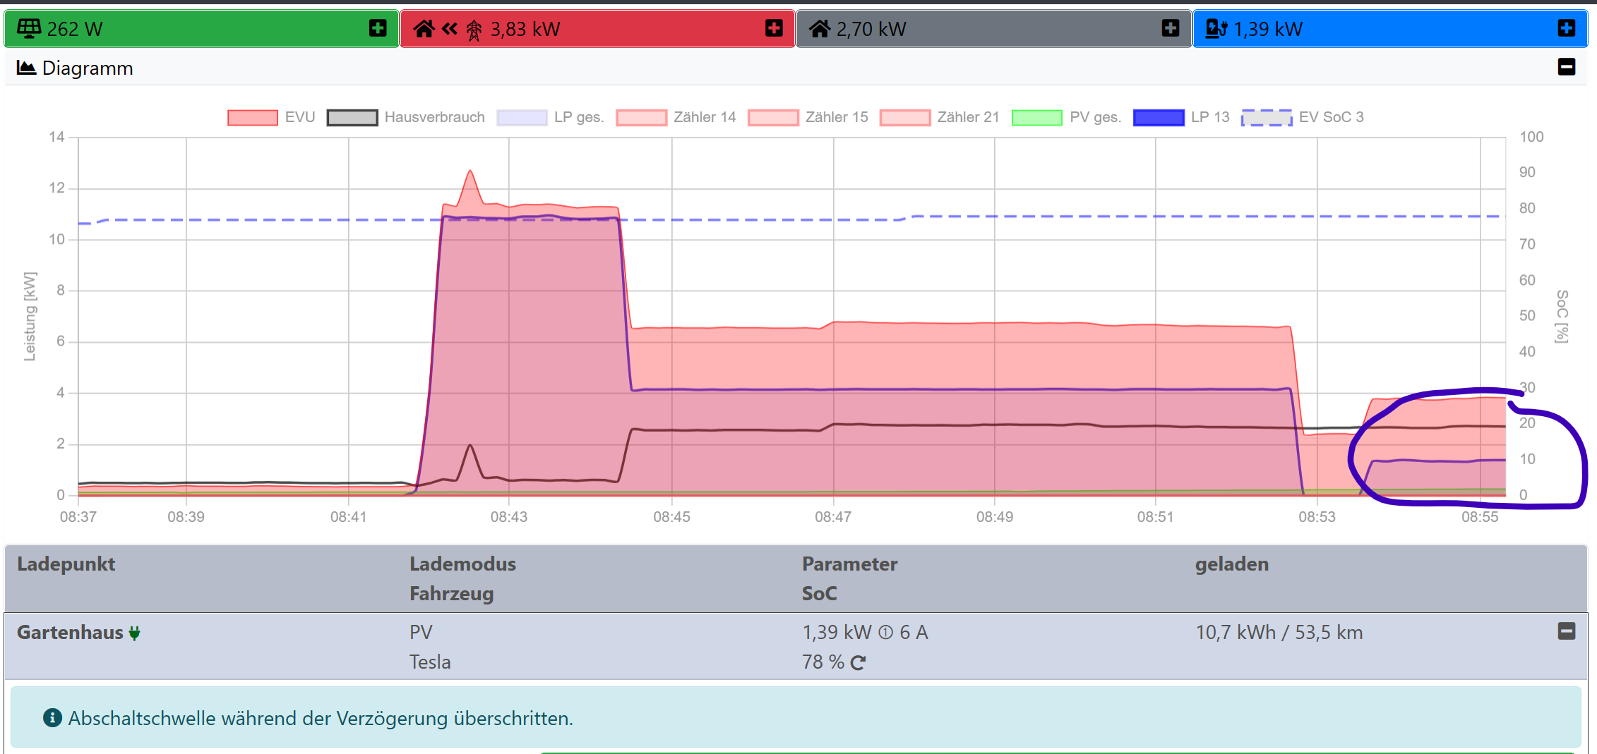1597x754 pixels.
Task: Click the 08:53 time axis label
Action: pyautogui.click(x=1317, y=517)
